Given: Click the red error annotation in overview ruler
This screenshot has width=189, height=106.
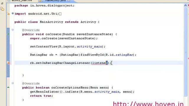Looking at the screenshot, I should point(188,59).
